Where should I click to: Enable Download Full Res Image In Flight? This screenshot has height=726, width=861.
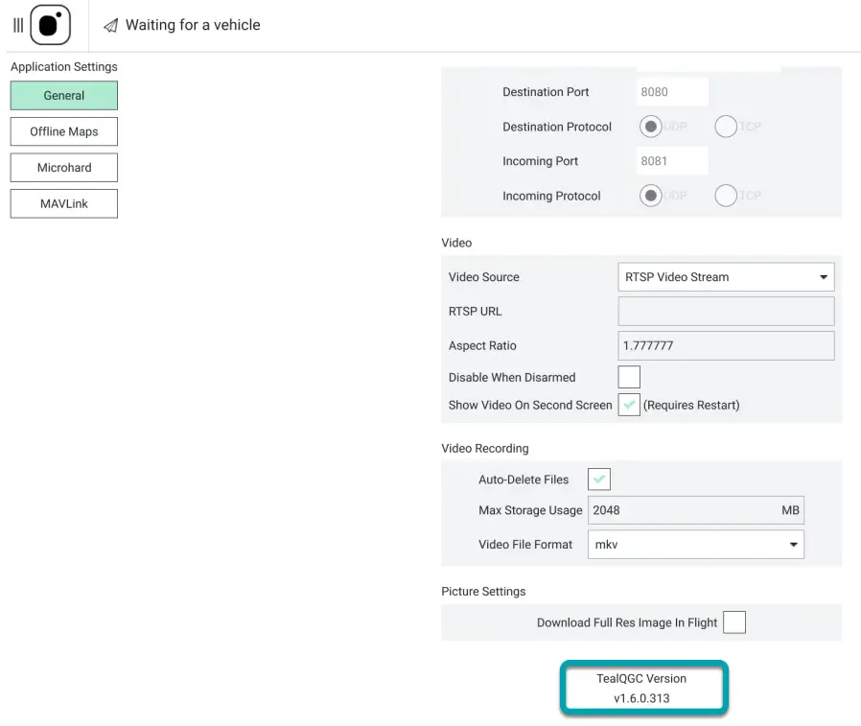(733, 622)
